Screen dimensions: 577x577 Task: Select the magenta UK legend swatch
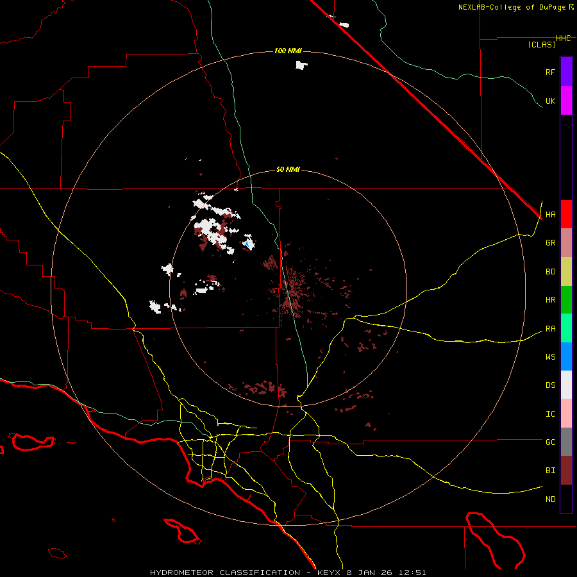[566, 101]
